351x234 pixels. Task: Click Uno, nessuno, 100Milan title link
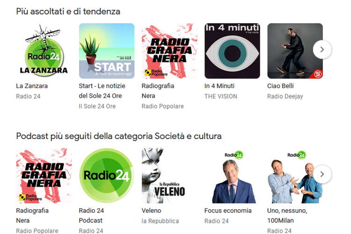coord(287,215)
